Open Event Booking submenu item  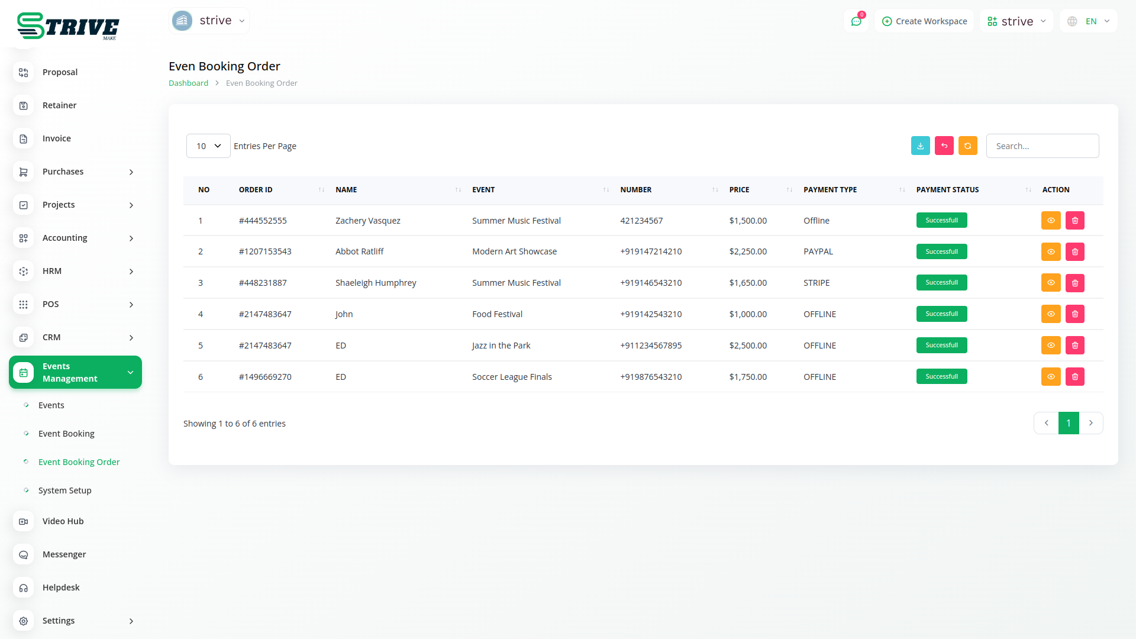pyautogui.click(x=66, y=434)
